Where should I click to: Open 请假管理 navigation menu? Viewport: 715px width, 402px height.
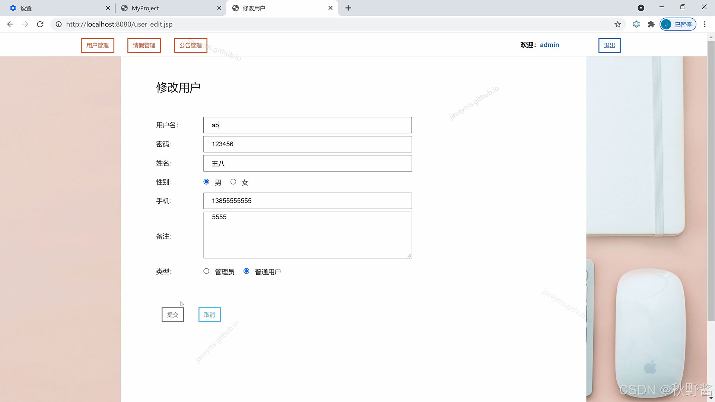pyautogui.click(x=144, y=45)
